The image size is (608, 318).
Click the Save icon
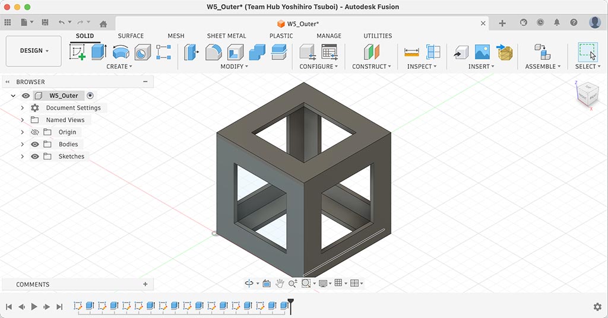pyautogui.click(x=45, y=23)
